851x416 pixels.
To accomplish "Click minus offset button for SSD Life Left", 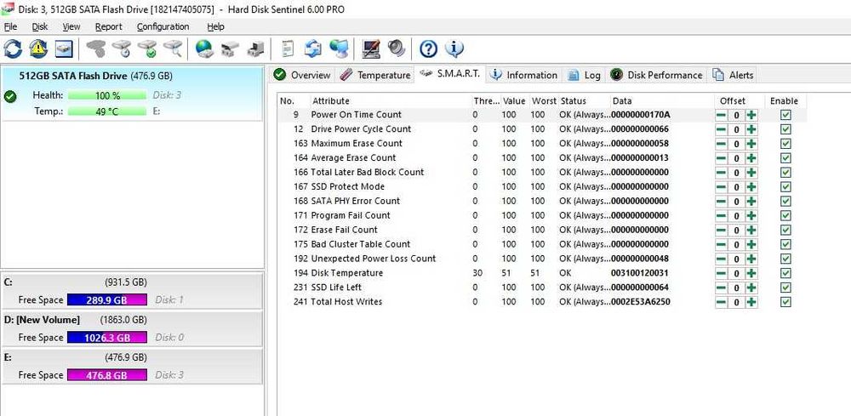I will pos(721,288).
